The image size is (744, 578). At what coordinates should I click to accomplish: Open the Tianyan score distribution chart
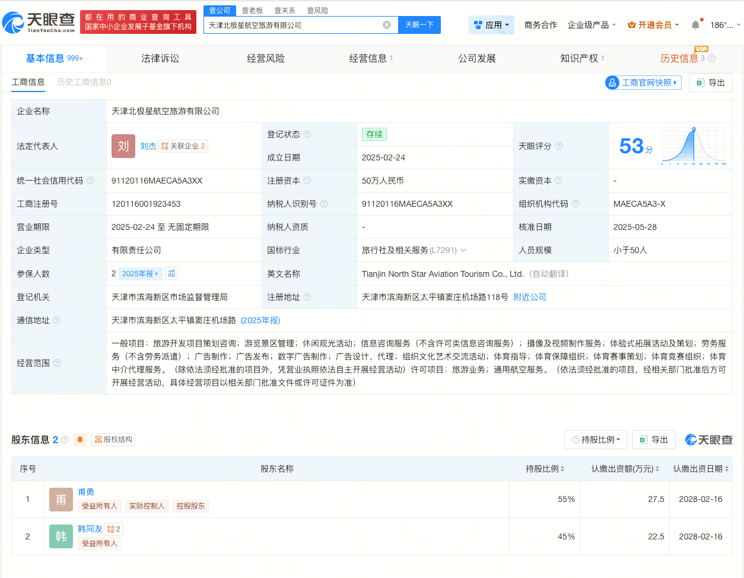click(694, 146)
